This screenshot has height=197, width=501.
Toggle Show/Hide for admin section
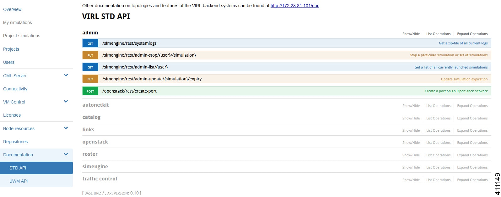point(411,34)
